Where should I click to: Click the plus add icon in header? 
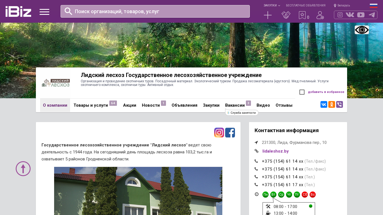(x=268, y=15)
